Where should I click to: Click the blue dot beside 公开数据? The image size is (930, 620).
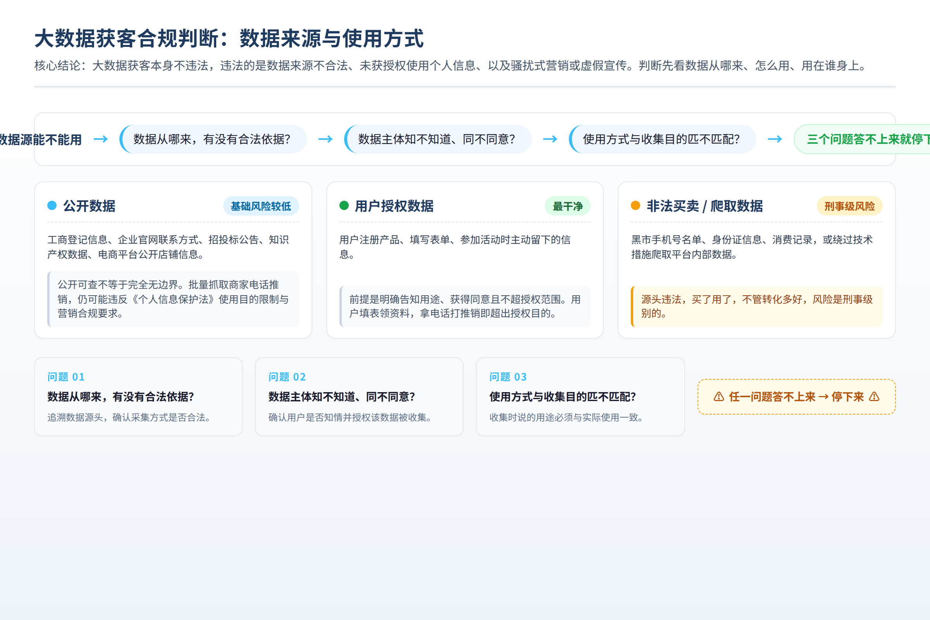coord(52,205)
